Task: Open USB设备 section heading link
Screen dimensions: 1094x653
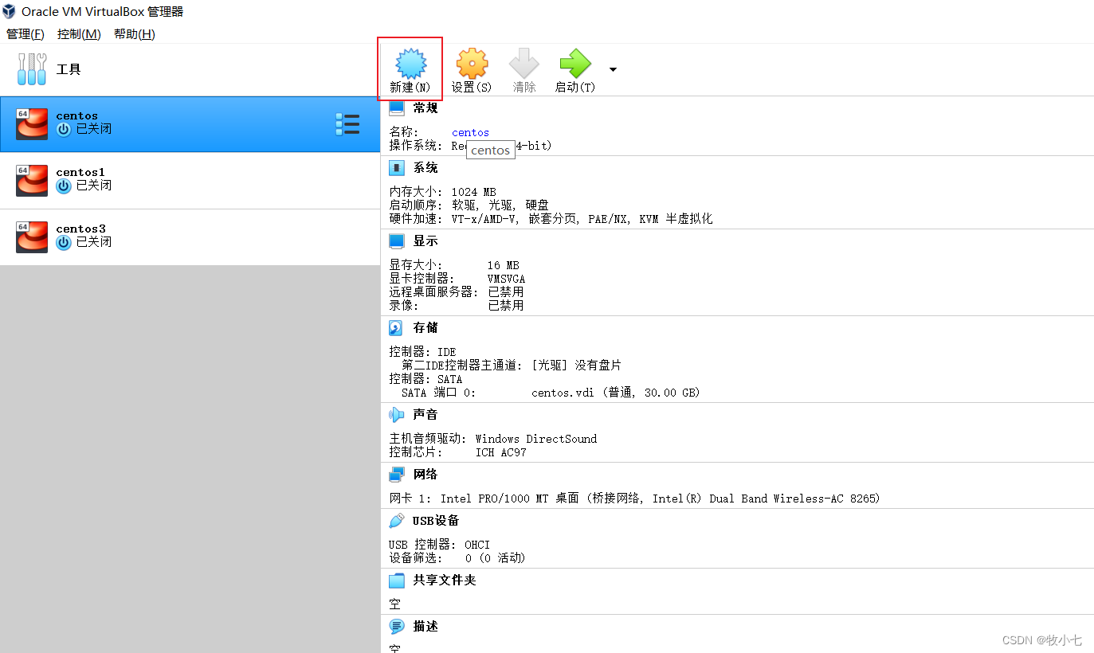Action: tap(436, 520)
